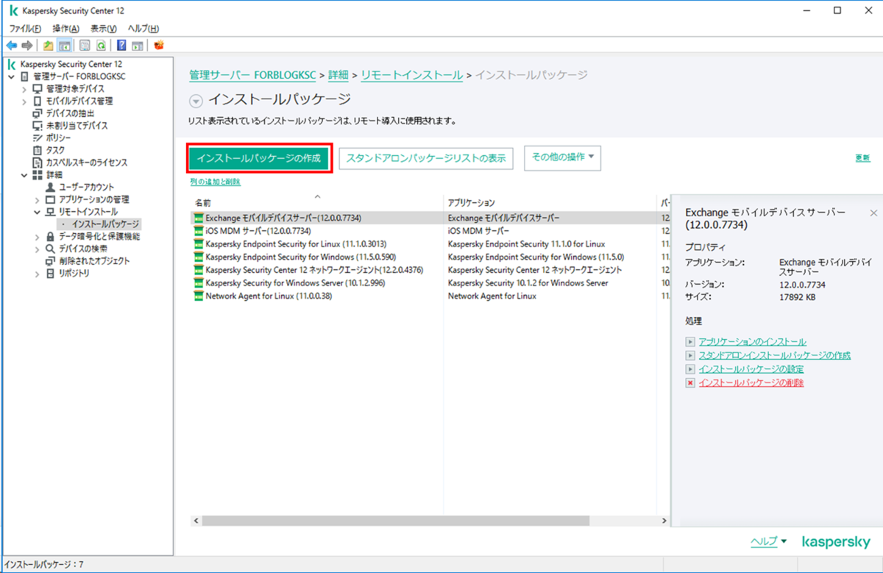Click the package icon for iOS MDM サーバー
The image size is (883, 573).
pyautogui.click(x=198, y=231)
